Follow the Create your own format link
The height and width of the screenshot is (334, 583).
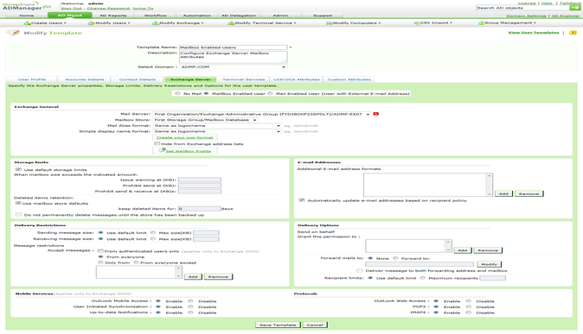coord(184,138)
